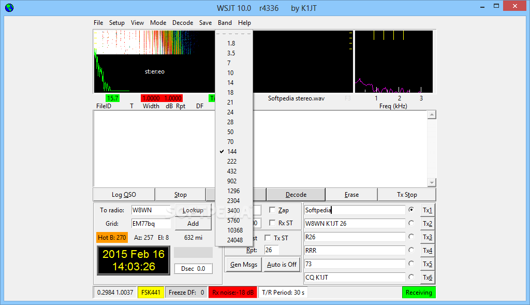Image resolution: width=530 pixels, height=305 pixels.
Task: Select the radio button for CQ K1JT
Action: [x=411, y=277]
